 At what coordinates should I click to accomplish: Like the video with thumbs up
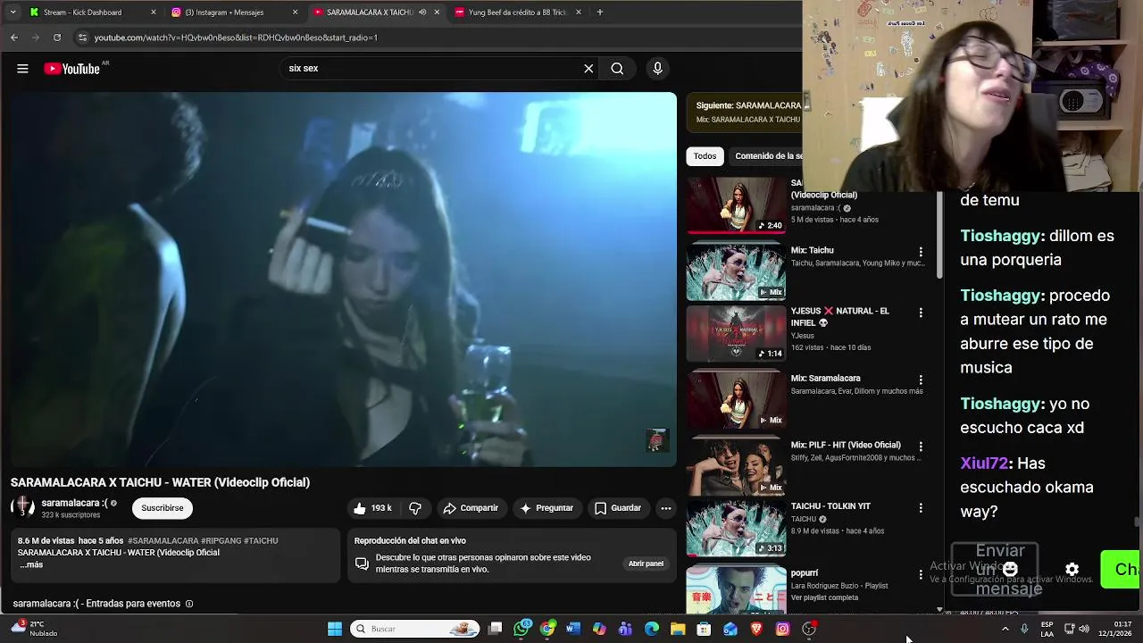coord(373,508)
